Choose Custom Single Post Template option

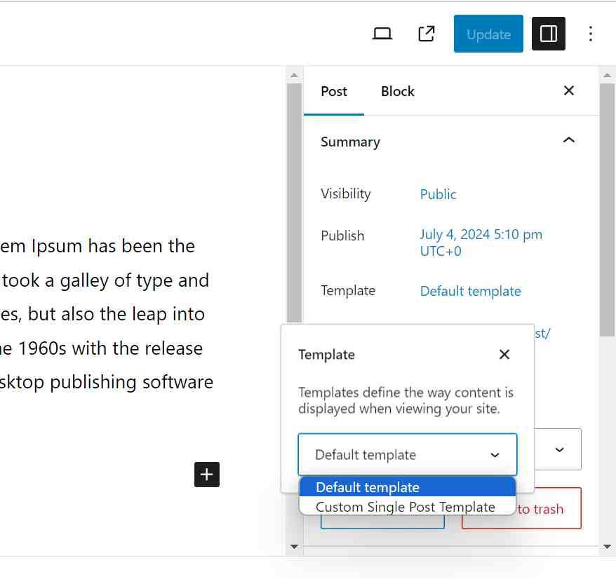408,506
